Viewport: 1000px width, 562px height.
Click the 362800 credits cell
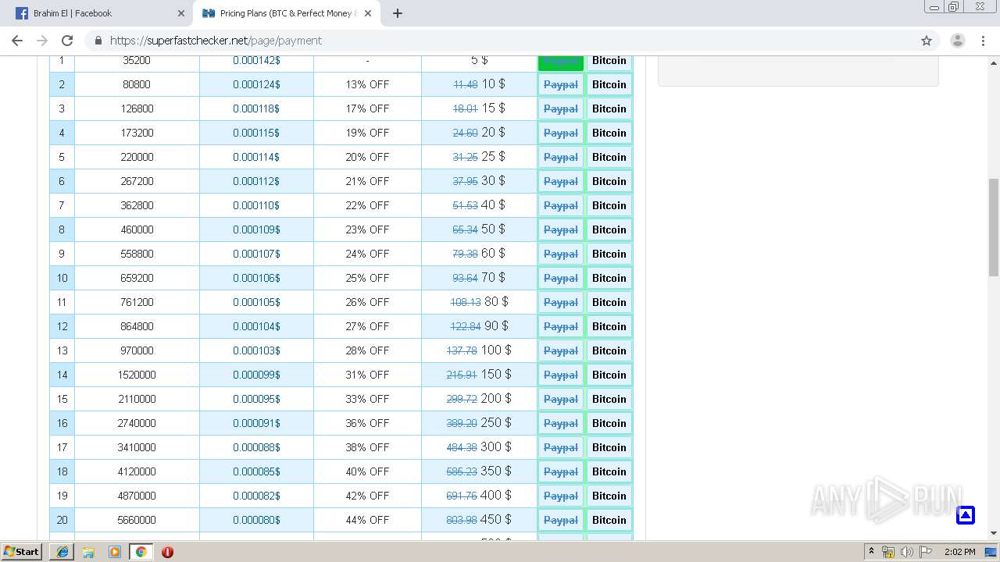pos(137,205)
